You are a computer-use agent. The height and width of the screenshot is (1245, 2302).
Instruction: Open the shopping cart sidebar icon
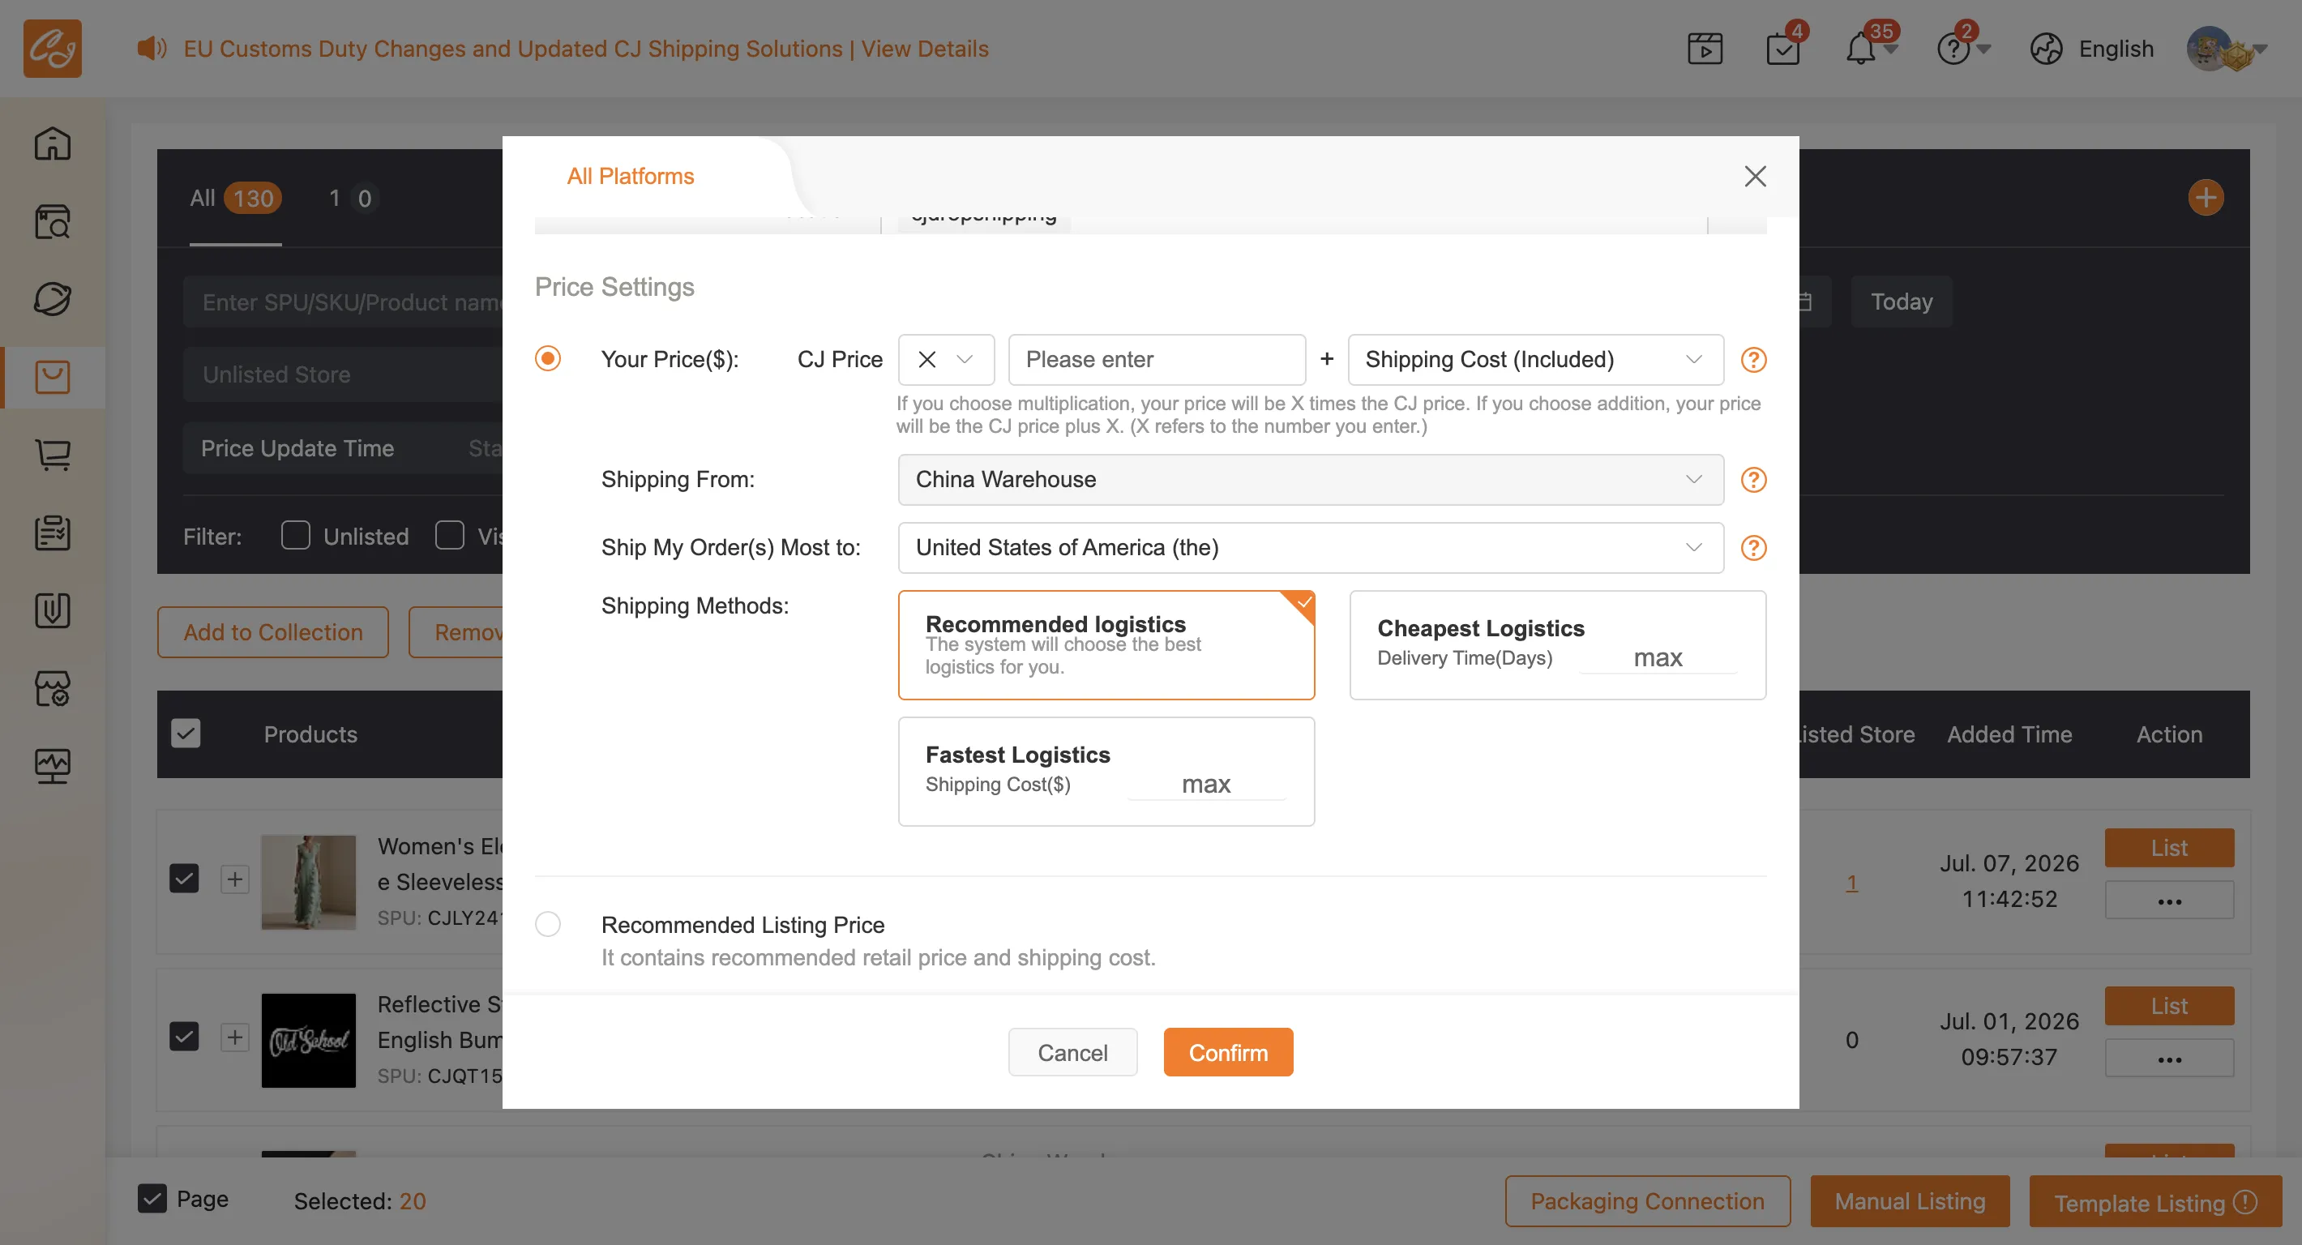click(x=52, y=455)
